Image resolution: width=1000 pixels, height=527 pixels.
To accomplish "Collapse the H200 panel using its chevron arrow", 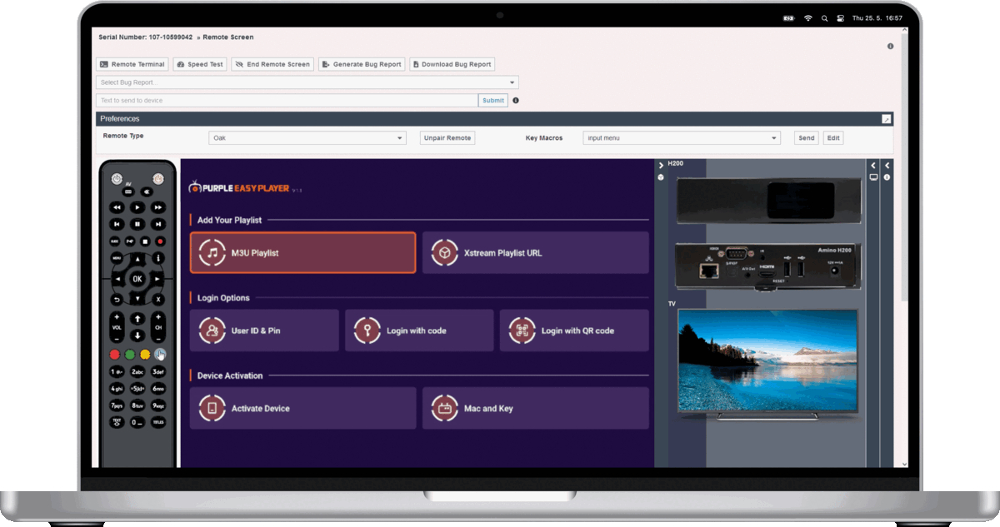I will (661, 165).
